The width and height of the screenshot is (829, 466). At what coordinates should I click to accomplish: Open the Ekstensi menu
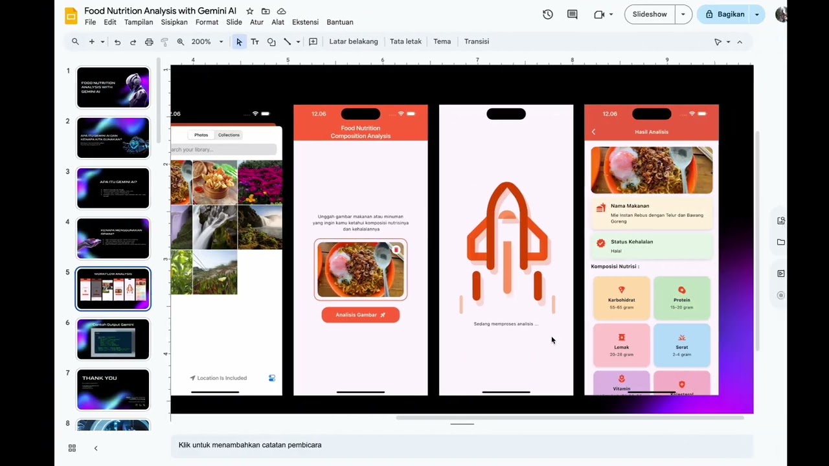(x=305, y=22)
